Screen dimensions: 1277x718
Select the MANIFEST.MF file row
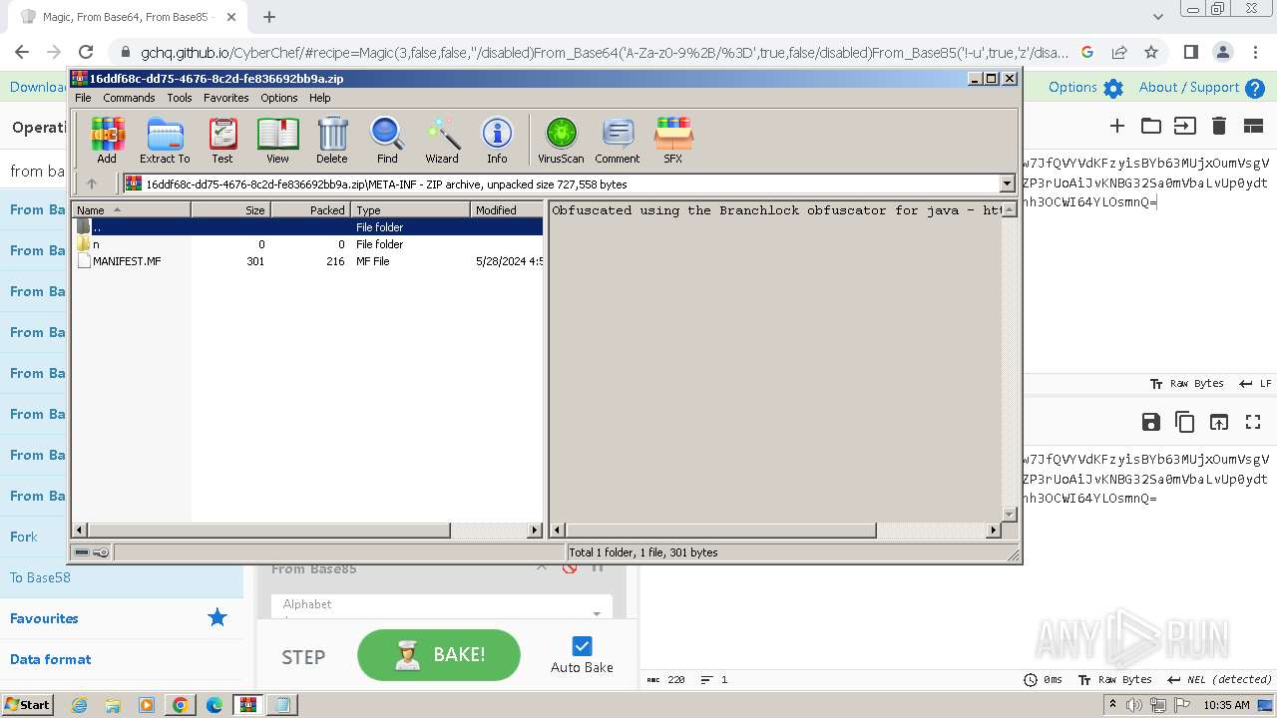(309, 261)
